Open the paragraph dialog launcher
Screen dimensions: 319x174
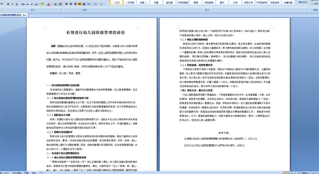tap(107, 10)
